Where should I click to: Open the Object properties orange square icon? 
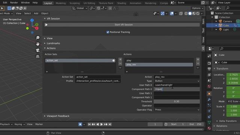[209, 94]
